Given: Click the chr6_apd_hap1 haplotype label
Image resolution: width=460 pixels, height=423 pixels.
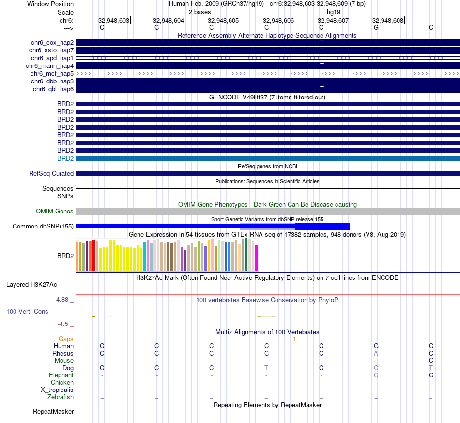Looking at the screenshot, I should point(52,58).
